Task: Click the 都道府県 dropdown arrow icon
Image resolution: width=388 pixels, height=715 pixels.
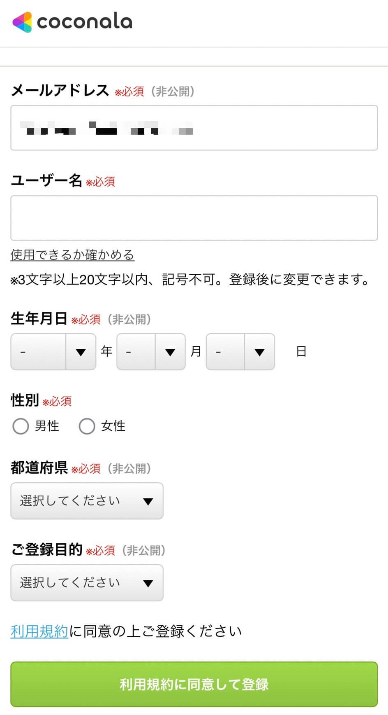Action: pos(148,501)
